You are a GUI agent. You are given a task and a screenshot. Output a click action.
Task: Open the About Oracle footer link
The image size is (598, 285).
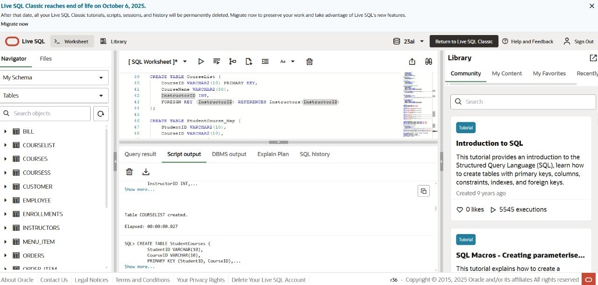point(17,280)
